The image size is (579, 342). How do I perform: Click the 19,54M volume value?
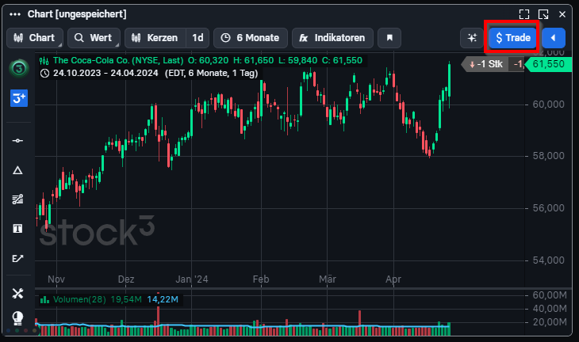coord(126,299)
